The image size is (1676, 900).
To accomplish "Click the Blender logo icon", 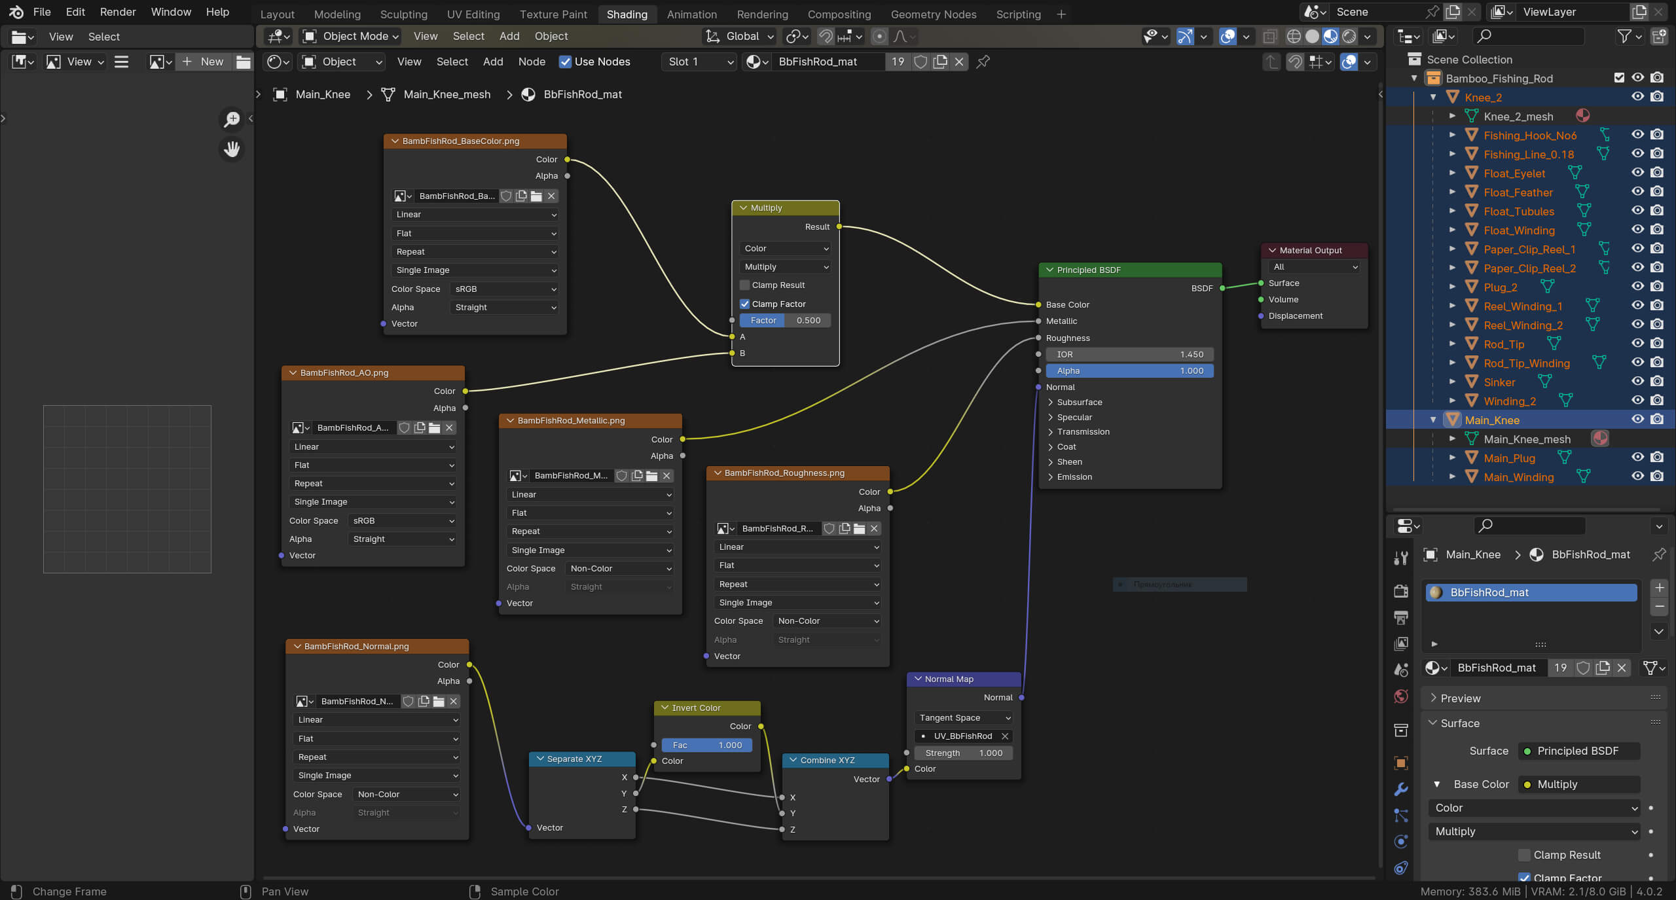I will tap(16, 12).
